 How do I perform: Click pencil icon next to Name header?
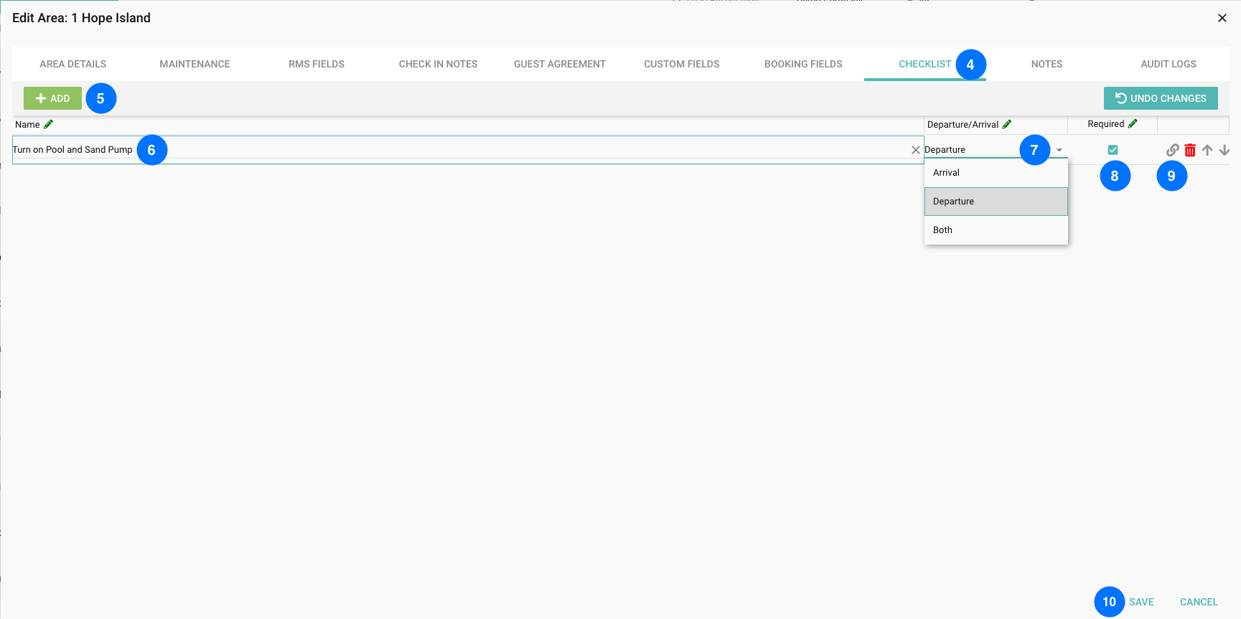(48, 124)
